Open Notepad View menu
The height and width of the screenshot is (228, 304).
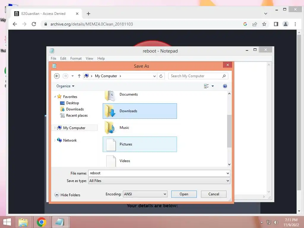click(89, 58)
